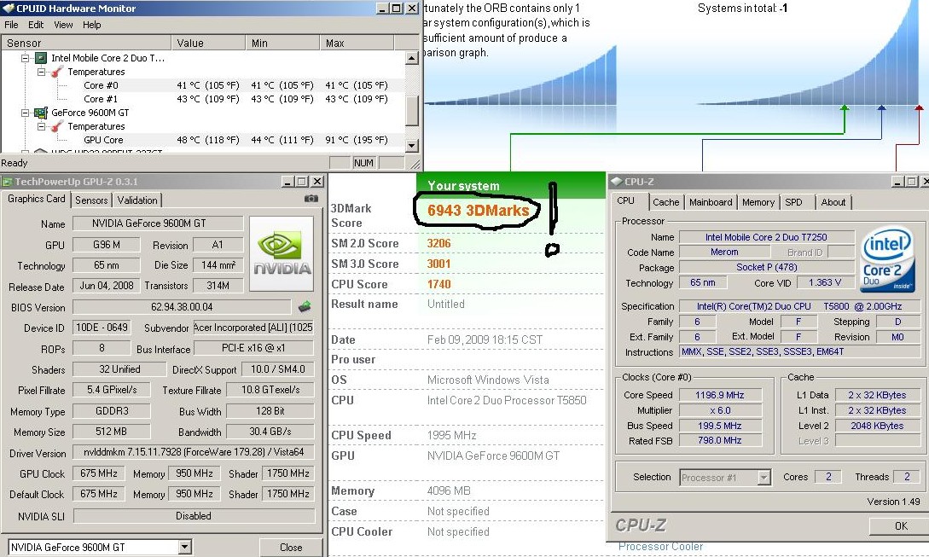929x557 pixels.
Task: Collapse the Temperatures node under GeForce 9600M GT
Action: [41, 126]
